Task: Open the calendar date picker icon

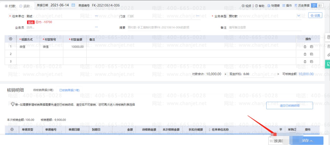Action: click(73, 5)
